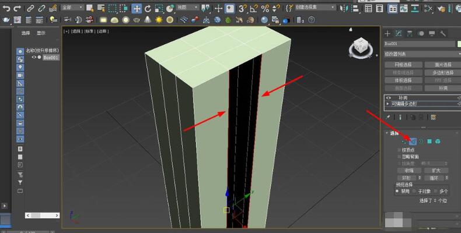
Task: Click the Undo arrow in the main toolbar
Action: click(6, 9)
